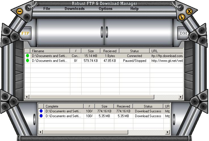This screenshot has width=209, height=141.
Task: Select the completed 5.35 MB download's filename
Action: (63, 116)
